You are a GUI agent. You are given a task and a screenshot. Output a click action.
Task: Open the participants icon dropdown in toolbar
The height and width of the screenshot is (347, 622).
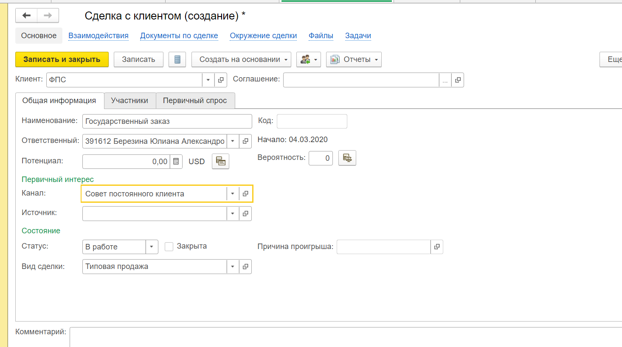308,59
